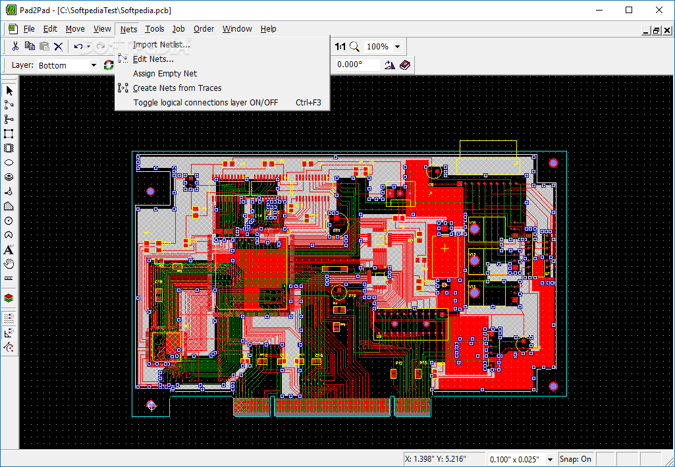This screenshot has height=467, width=675.
Task: Expand the Undo history dropdown arrow
Action: point(88,46)
